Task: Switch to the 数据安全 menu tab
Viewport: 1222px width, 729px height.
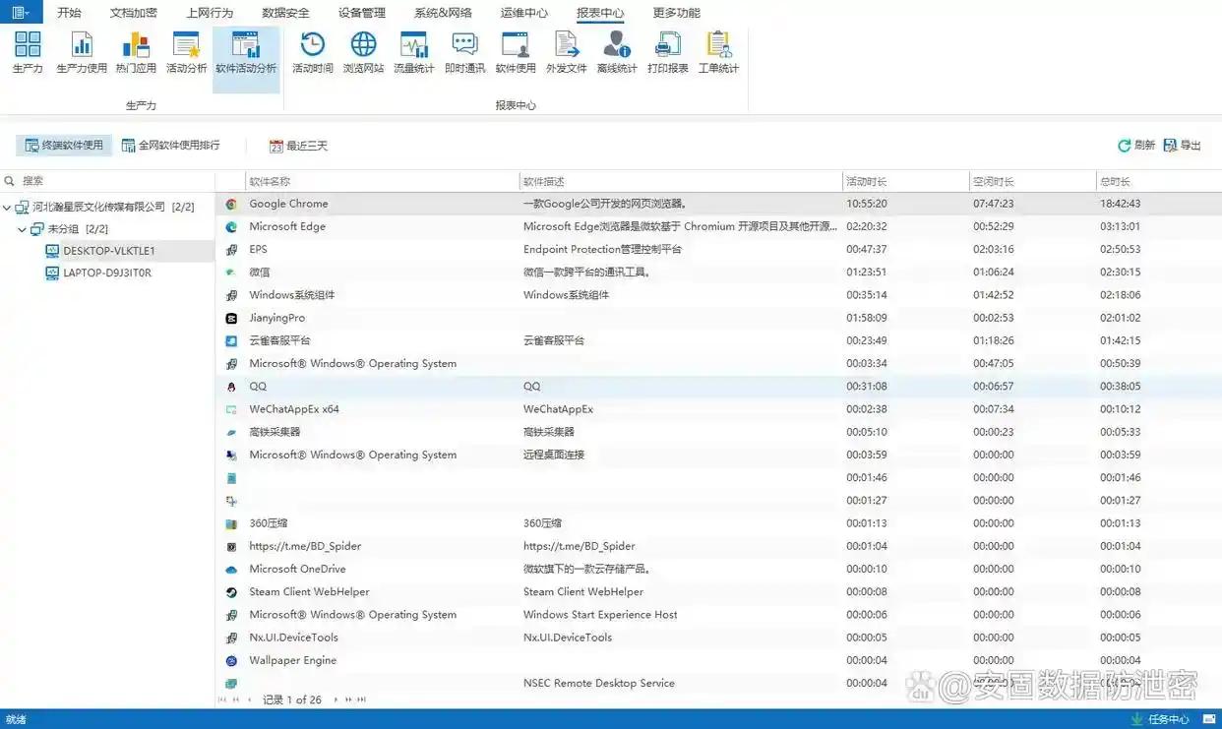Action: point(285,13)
